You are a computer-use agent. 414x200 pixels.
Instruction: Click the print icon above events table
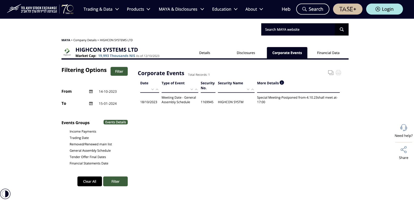click(x=338, y=73)
